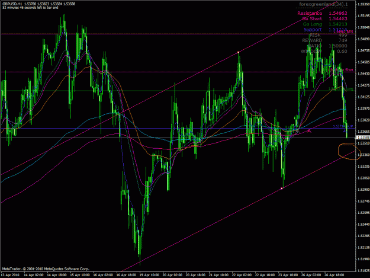Screen dimensions: 370x278
Task: Click the current price tag 1.53588
Action: click(363, 138)
